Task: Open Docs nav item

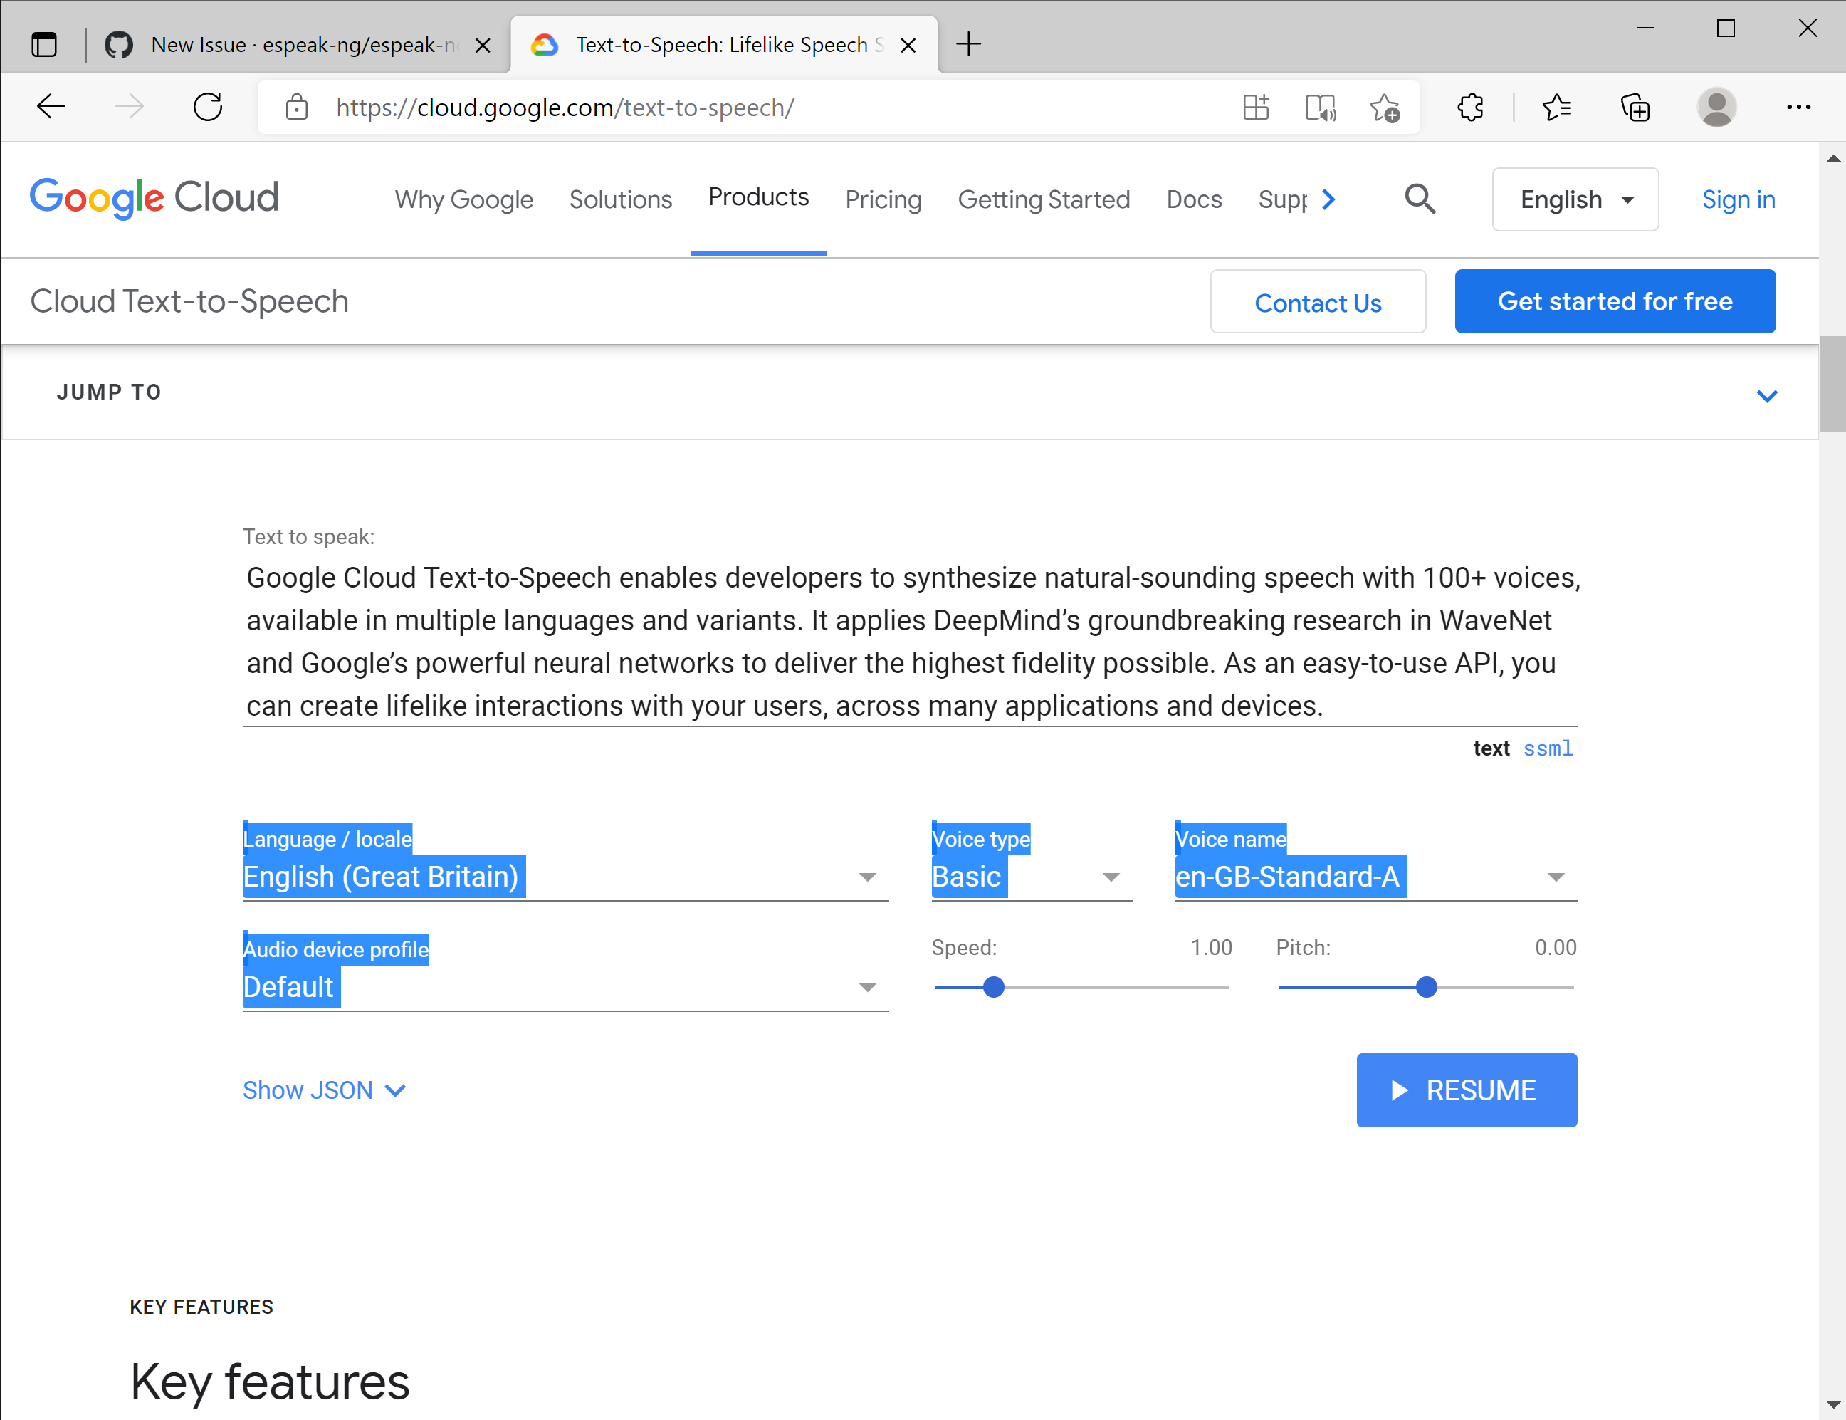Action: pyautogui.click(x=1194, y=199)
